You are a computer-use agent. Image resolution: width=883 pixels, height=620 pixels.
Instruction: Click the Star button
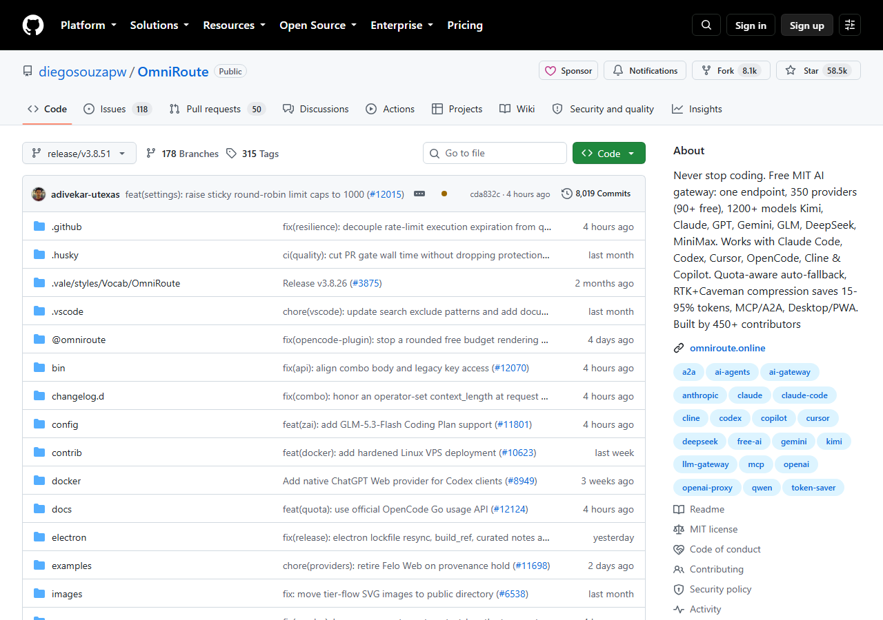point(818,71)
